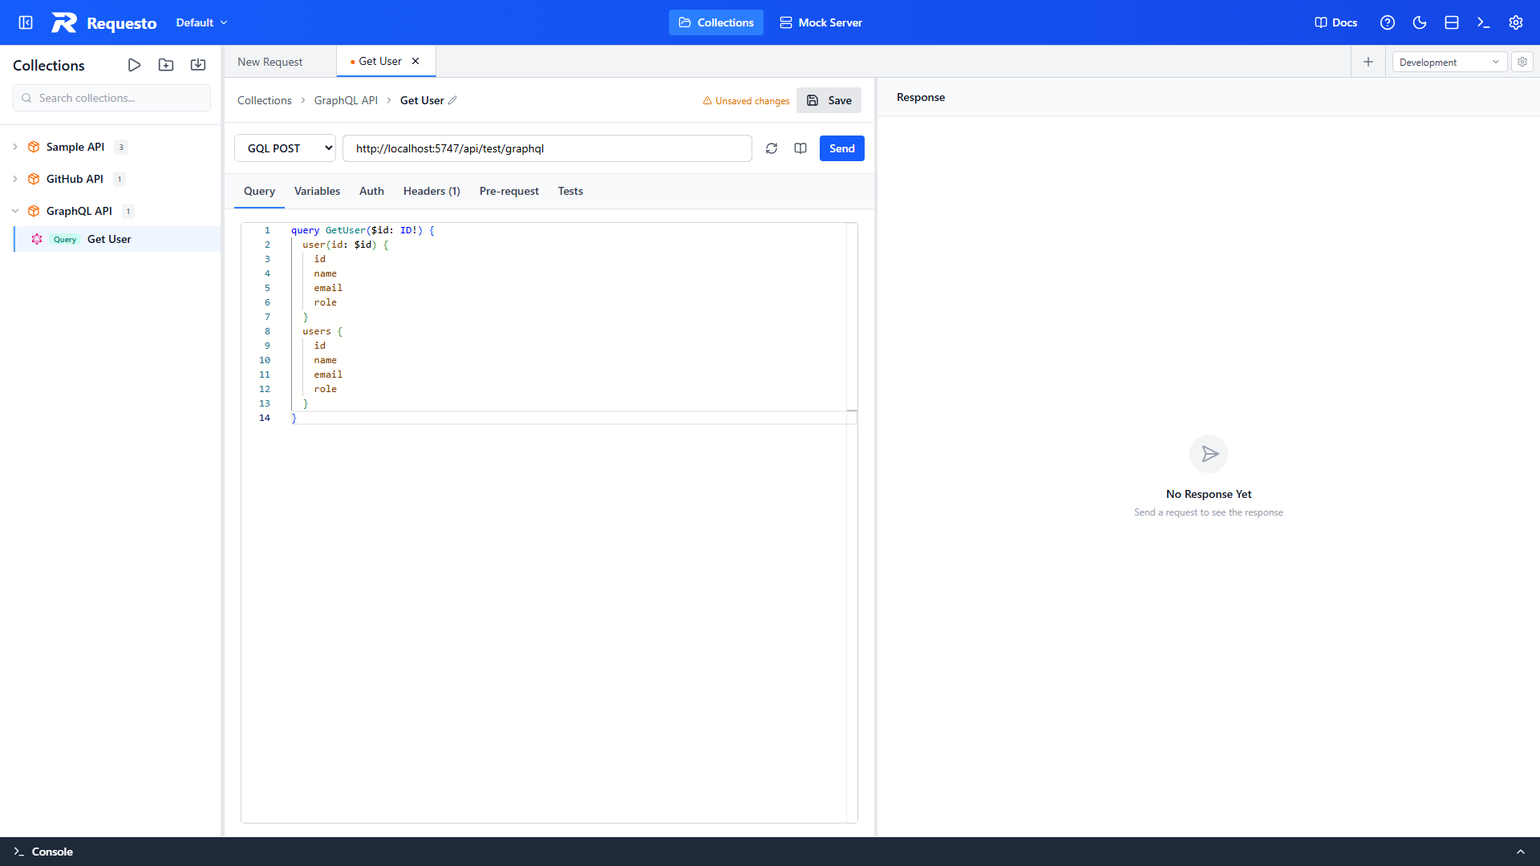Click the request URL field
The height and width of the screenshot is (866, 1540).
tap(547, 148)
